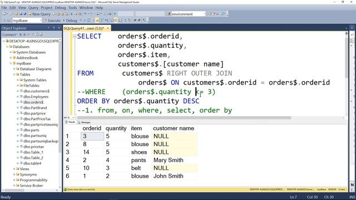356x200 pixels.
Task: Expand the Views folder node
Action: pyautogui.click(x=14, y=169)
